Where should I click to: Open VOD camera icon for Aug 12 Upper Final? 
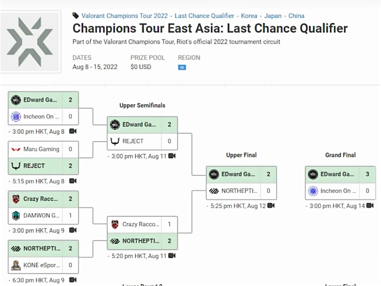click(271, 206)
